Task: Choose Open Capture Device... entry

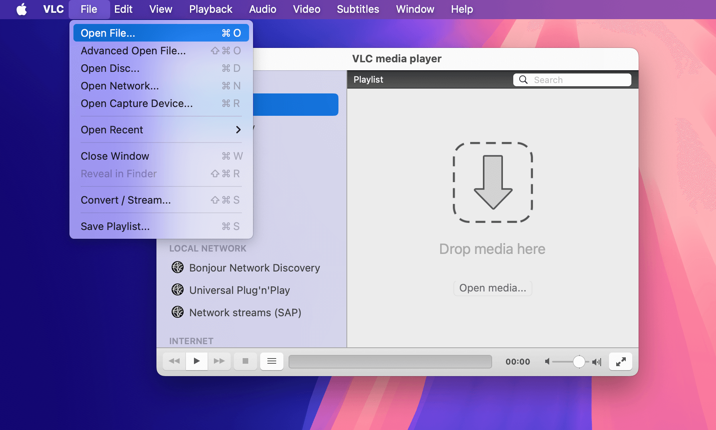Action: [161, 103]
